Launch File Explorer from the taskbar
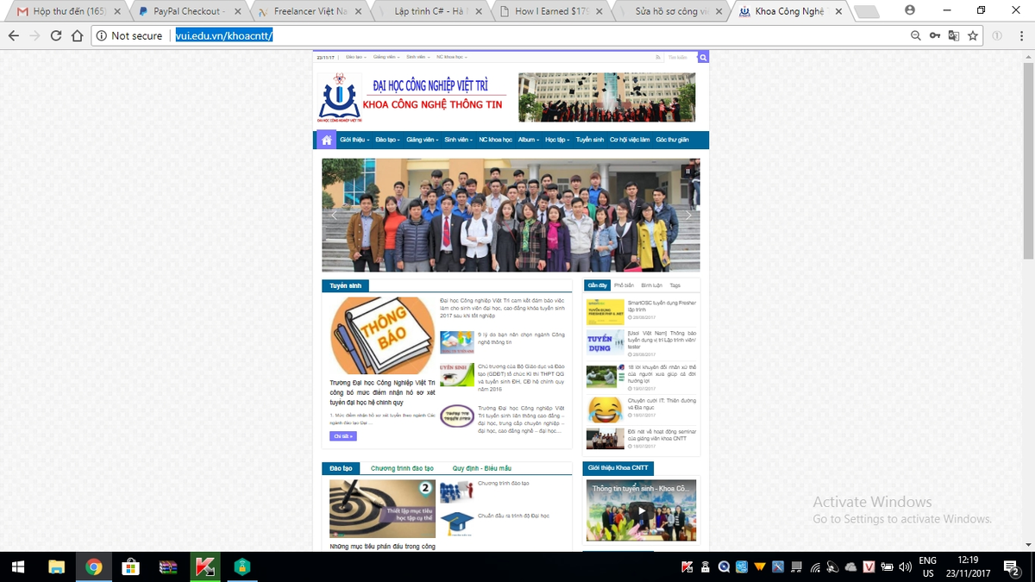The image size is (1035, 582). tap(56, 566)
